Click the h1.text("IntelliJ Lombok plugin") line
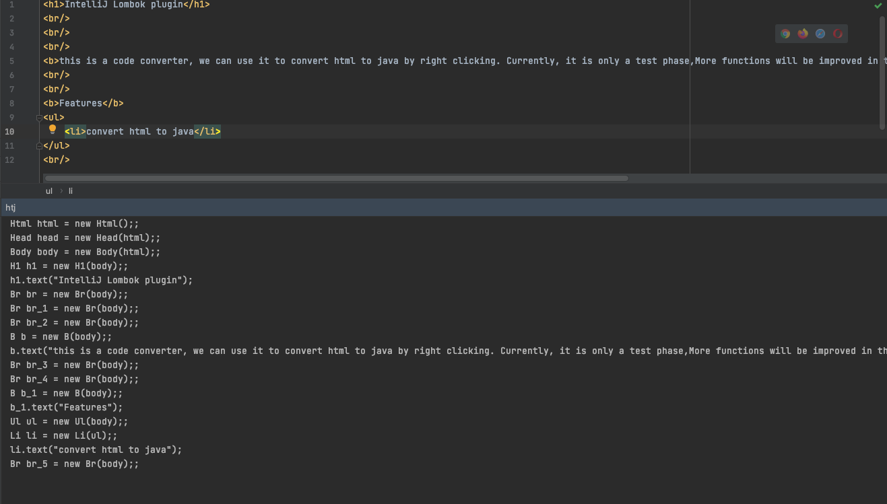This screenshot has width=887, height=504. (x=102, y=281)
